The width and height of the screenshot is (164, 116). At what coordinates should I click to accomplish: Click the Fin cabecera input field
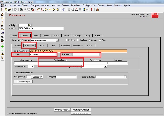(x=95, y=63)
